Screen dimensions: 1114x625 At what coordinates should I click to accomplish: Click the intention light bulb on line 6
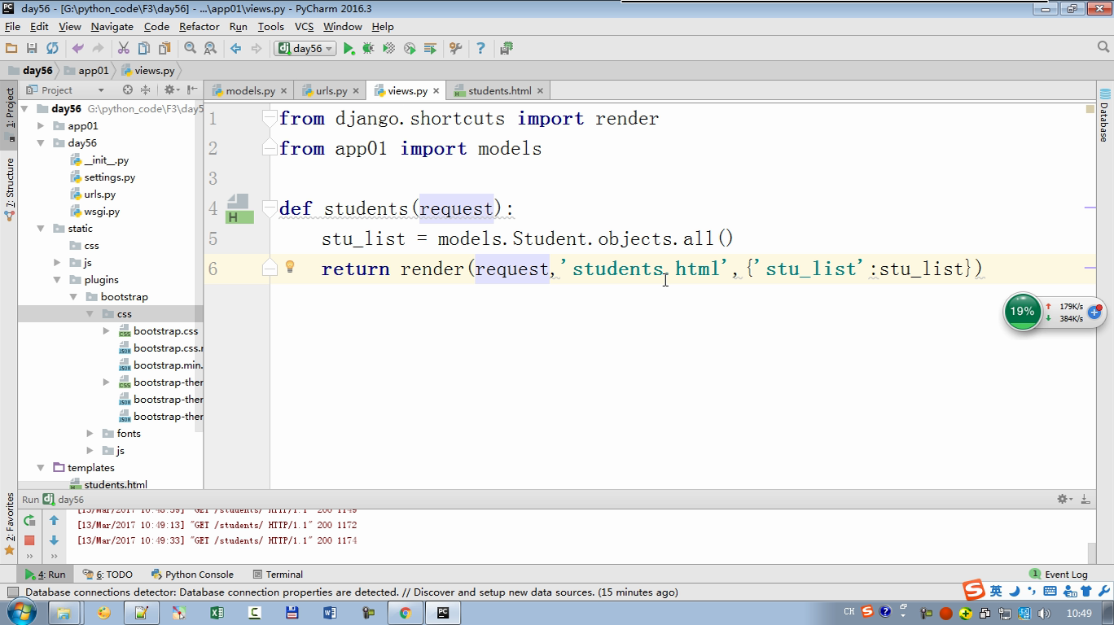290,267
